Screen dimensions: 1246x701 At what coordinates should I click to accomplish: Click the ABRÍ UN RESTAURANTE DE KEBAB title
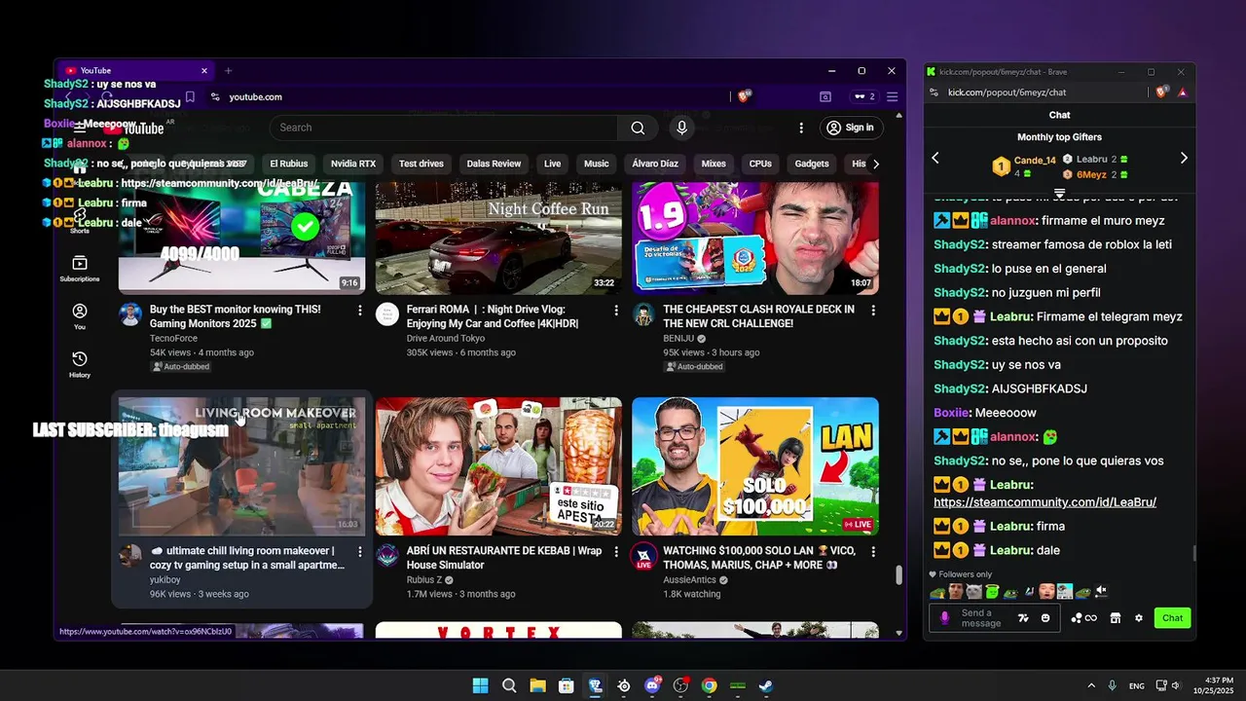point(504,558)
